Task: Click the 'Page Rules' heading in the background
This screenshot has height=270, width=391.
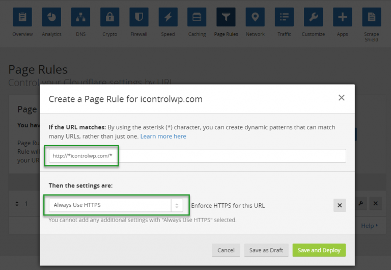Action: 38,70
